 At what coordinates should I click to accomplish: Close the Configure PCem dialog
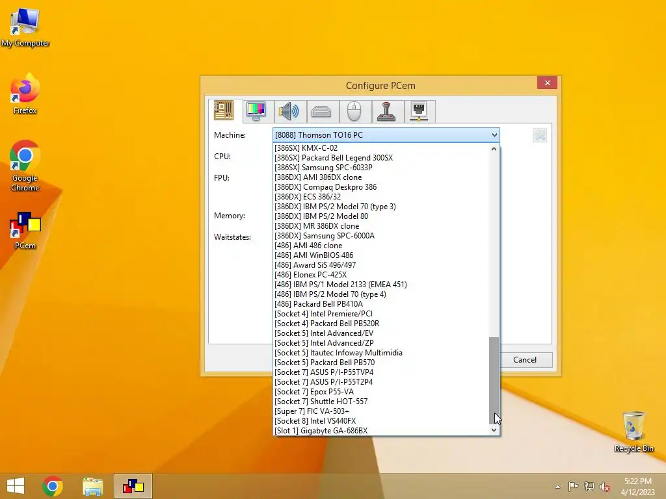point(547,83)
